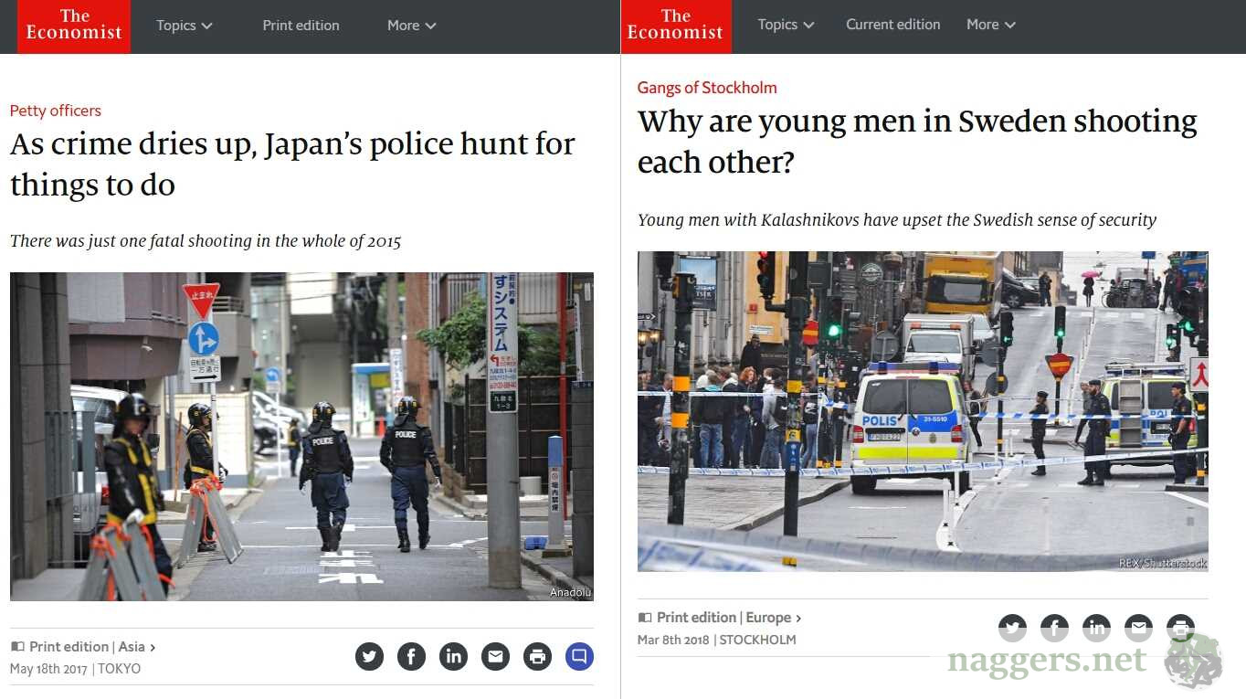This screenshot has width=1246, height=699.
Task: Open the right More dropdown
Action: point(990,25)
